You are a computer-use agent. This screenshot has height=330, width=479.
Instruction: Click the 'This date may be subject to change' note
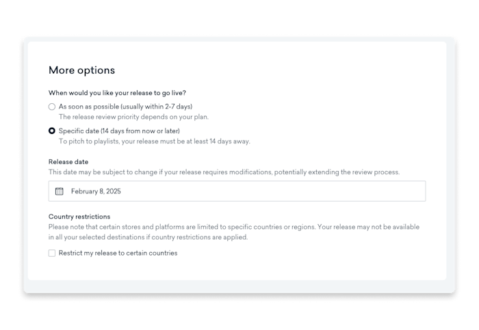coord(224,172)
